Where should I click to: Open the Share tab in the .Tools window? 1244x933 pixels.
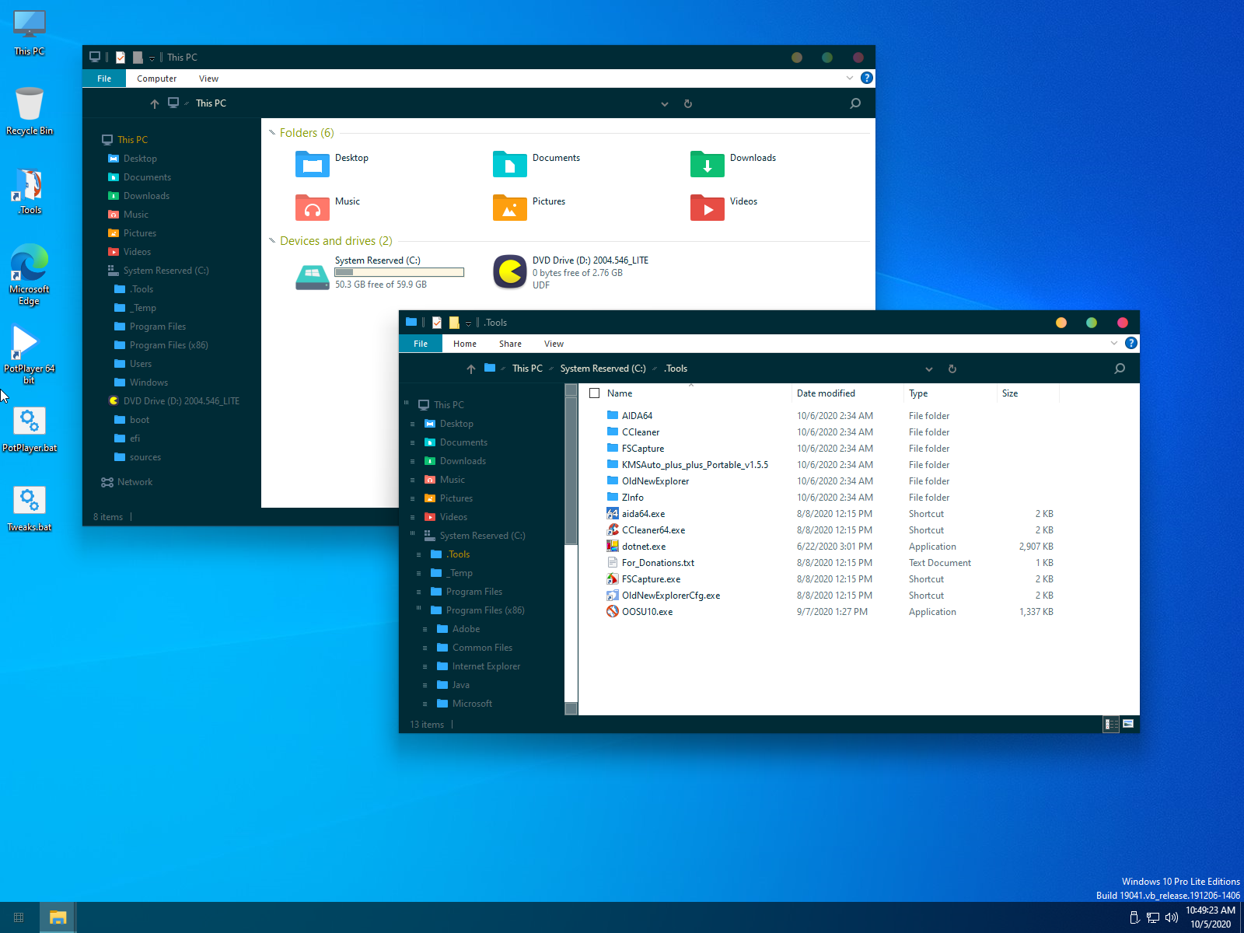510,343
